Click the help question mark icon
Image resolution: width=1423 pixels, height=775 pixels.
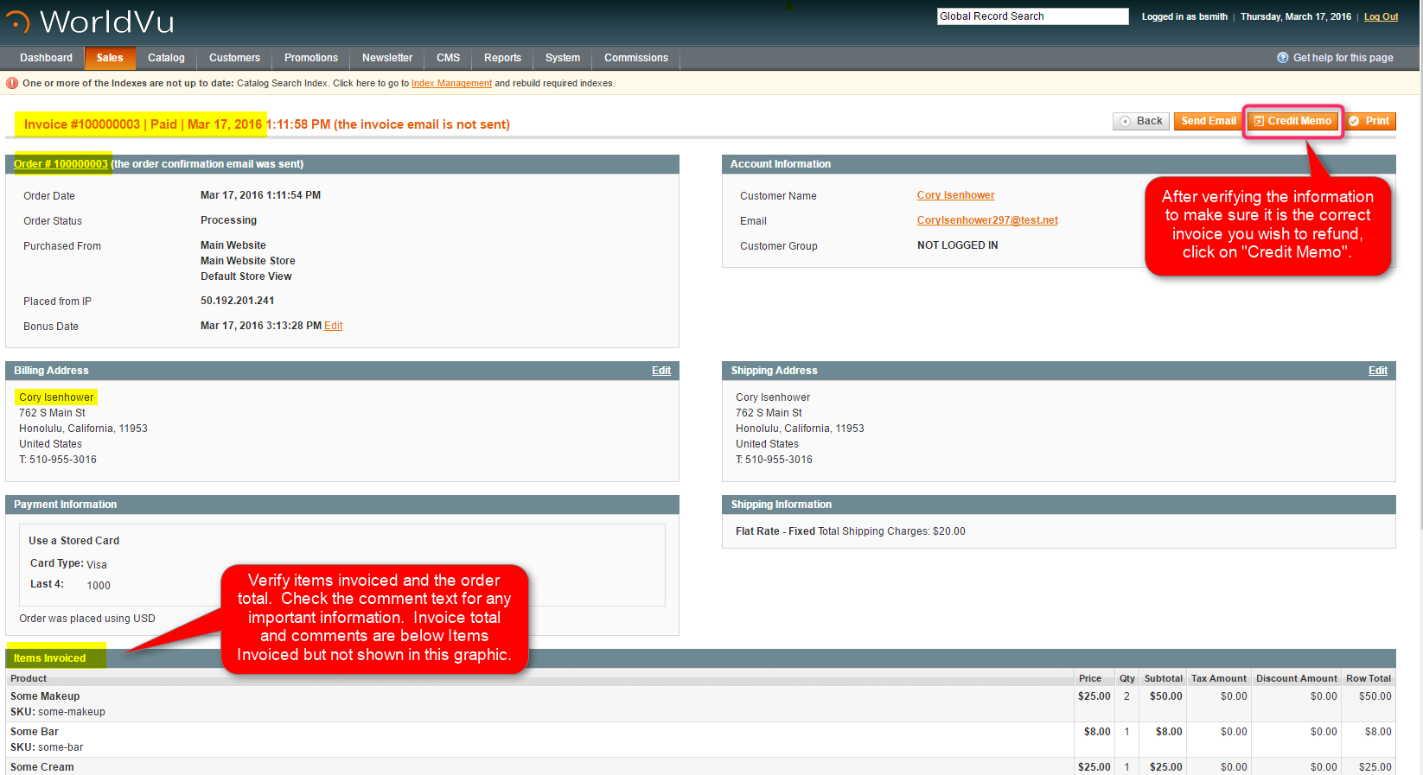[1282, 58]
